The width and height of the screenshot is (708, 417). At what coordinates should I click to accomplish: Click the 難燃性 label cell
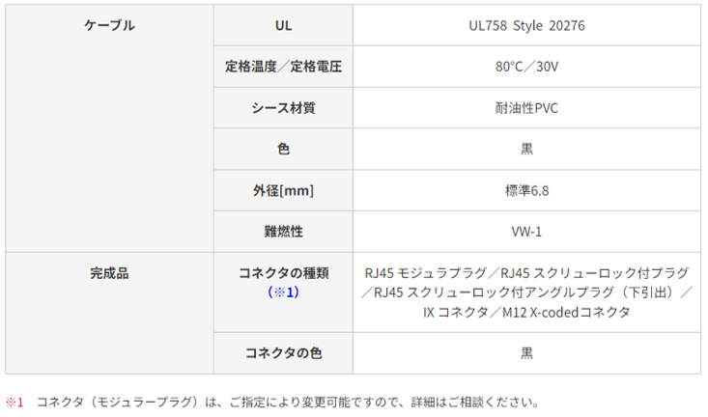[284, 232]
